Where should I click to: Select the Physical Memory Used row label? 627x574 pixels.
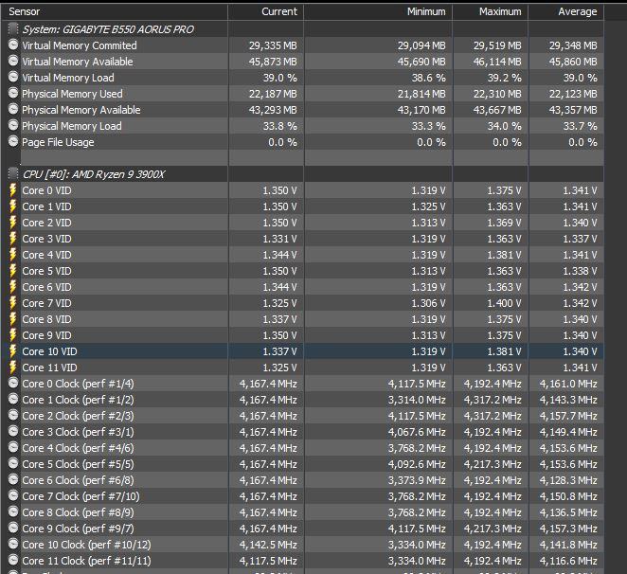pyautogui.click(x=72, y=94)
